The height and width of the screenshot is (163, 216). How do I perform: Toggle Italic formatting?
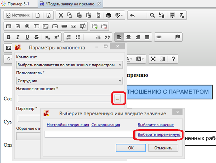(18, 37)
